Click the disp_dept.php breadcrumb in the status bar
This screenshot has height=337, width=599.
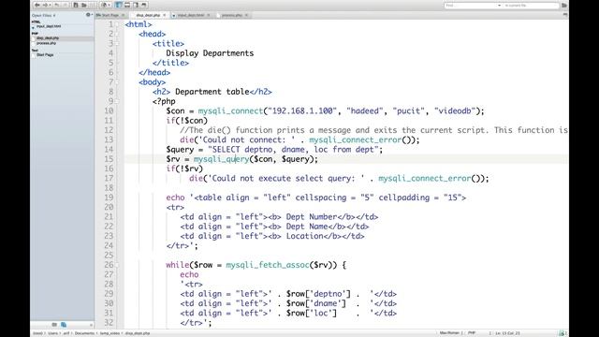(138, 333)
